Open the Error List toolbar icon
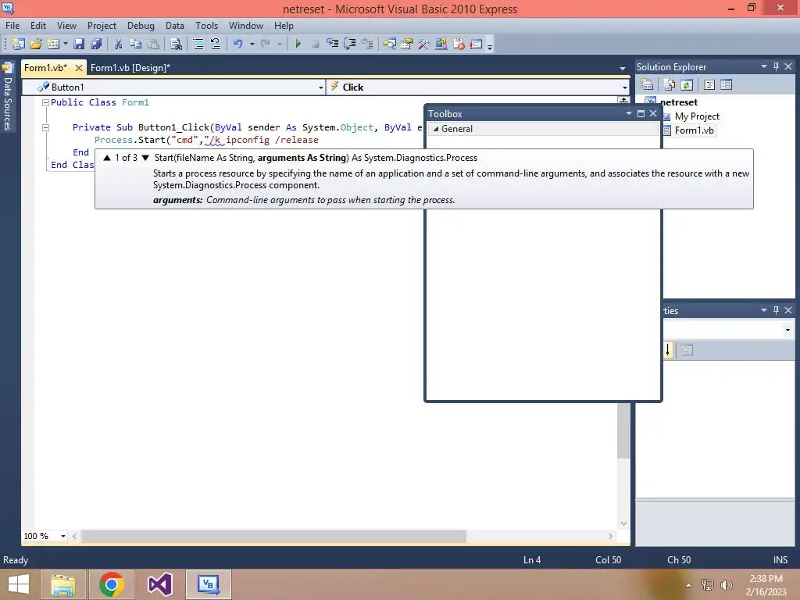 [x=459, y=44]
